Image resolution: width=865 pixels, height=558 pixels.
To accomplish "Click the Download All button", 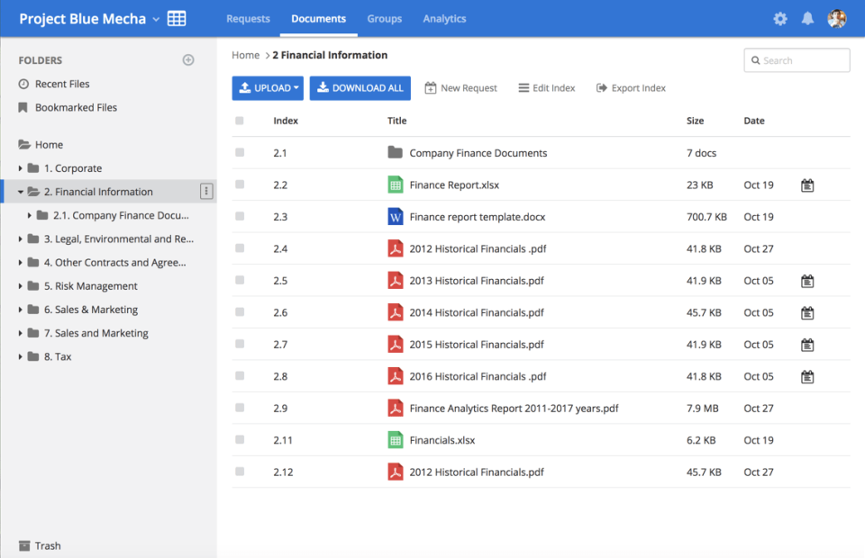I will 360,88.
